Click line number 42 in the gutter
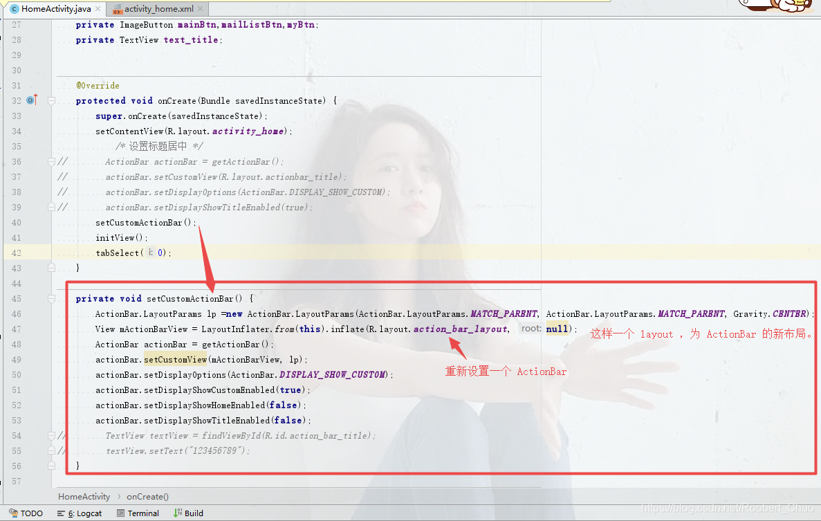Image resolution: width=821 pixels, height=521 pixels. tap(16, 253)
